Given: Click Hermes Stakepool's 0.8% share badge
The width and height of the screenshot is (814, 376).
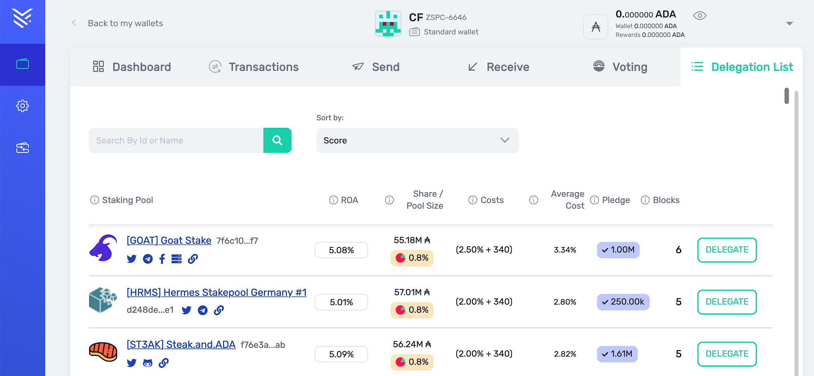Looking at the screenshot, I should click(x=412, y=310).
